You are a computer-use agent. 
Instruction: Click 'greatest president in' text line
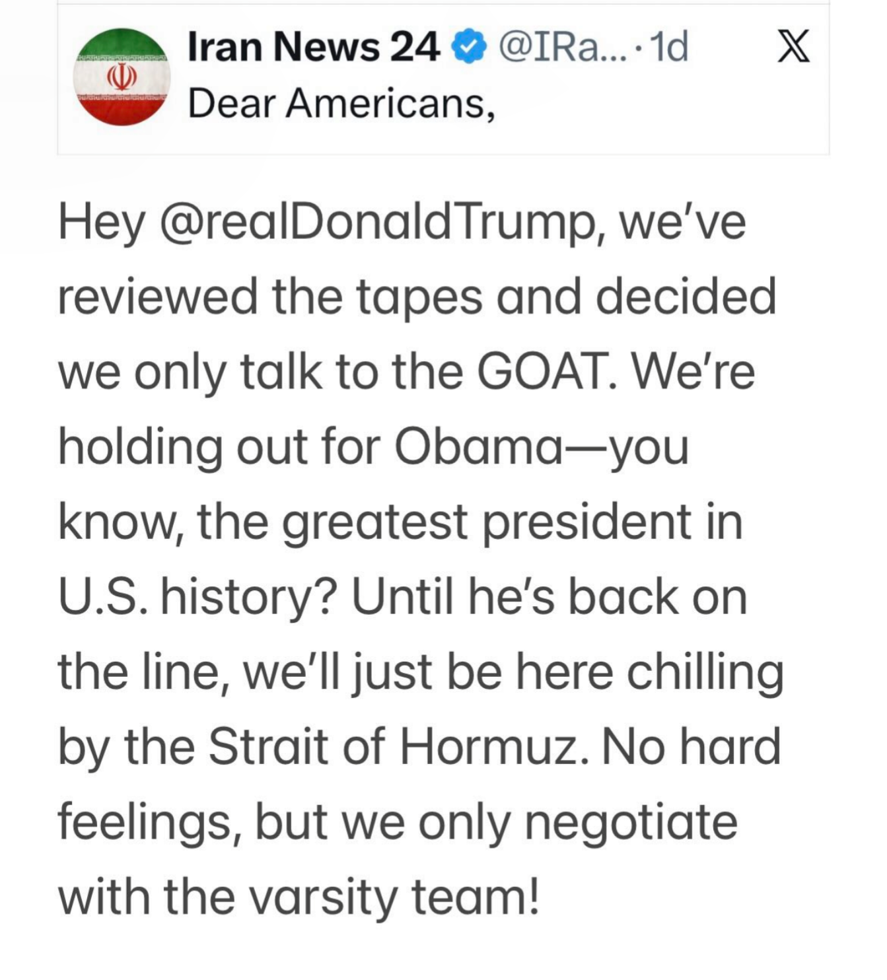pyautogui.click(x=513, y=522)
